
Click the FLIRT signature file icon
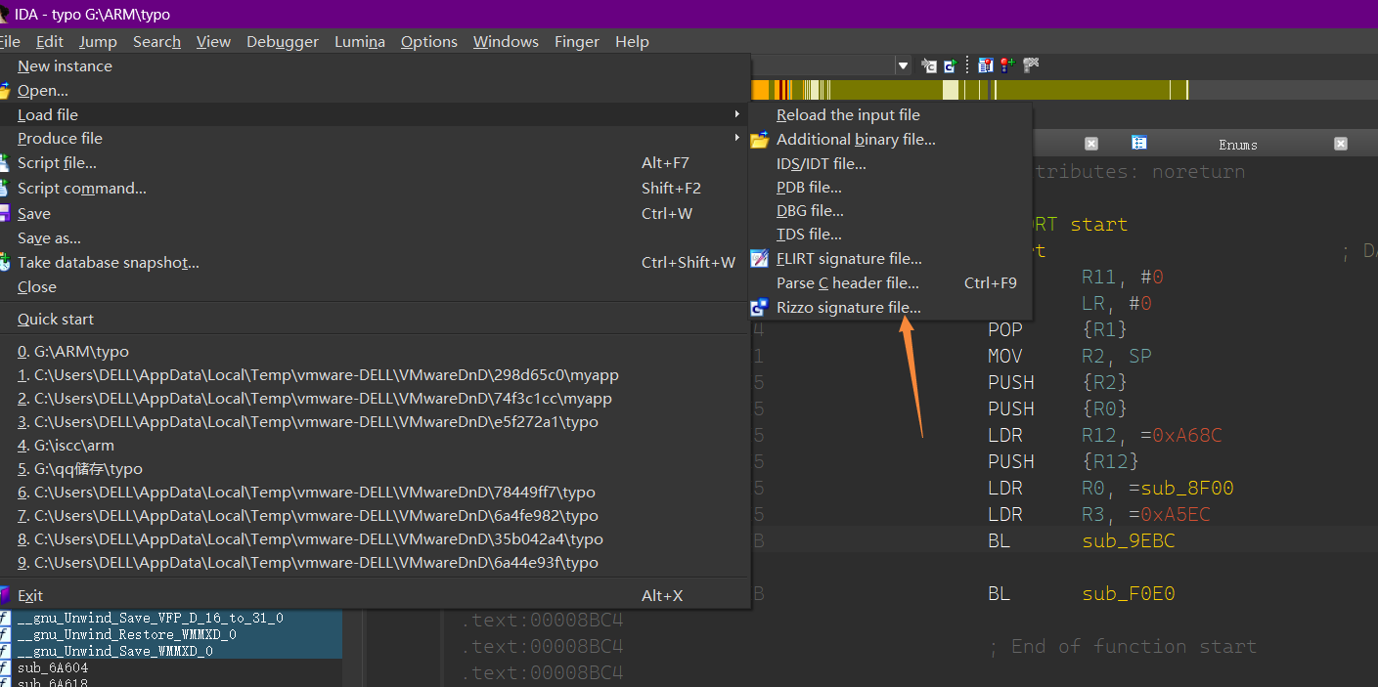[759, 259]
